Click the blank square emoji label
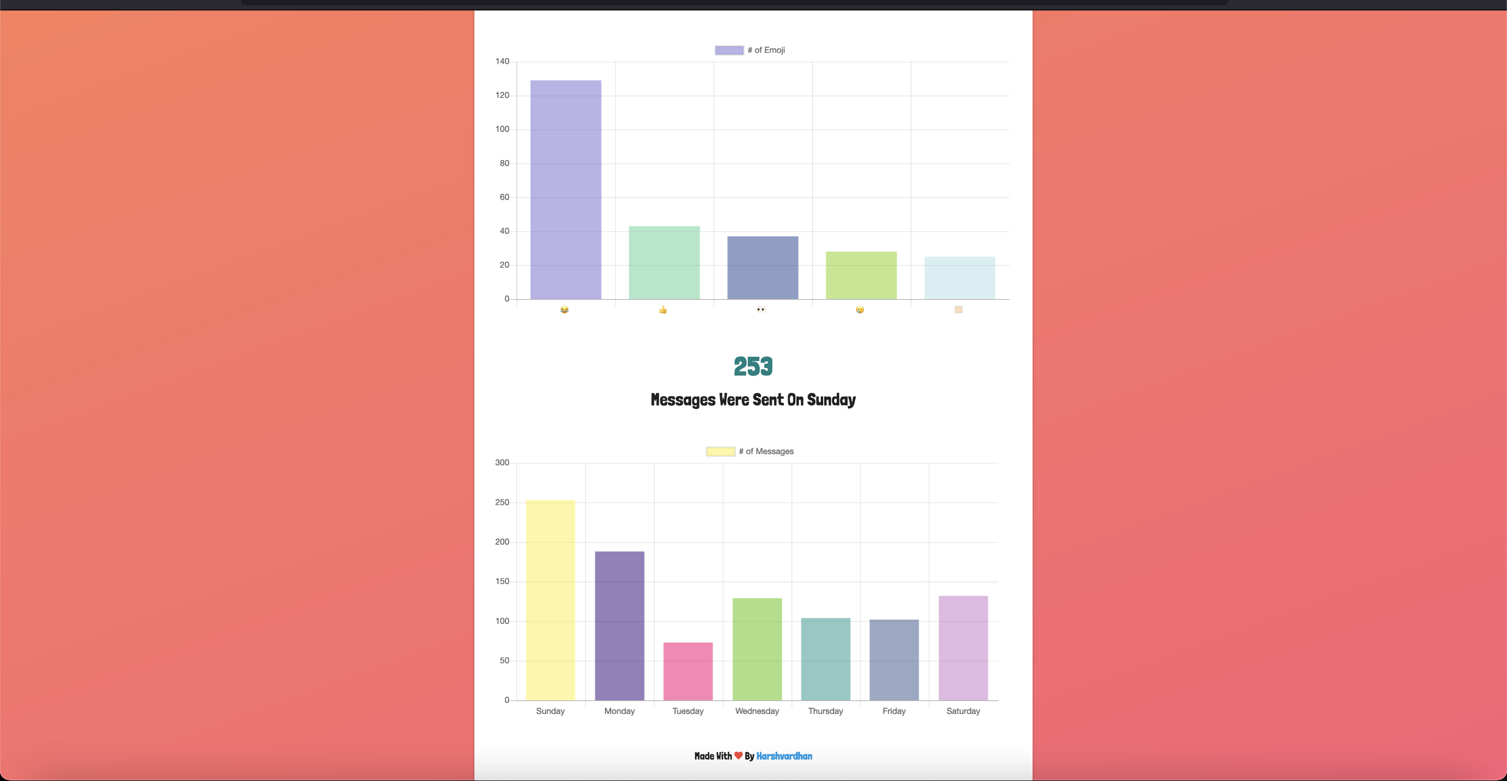Viewport: 1507px width, 781px height. click(x=958, y=309)
